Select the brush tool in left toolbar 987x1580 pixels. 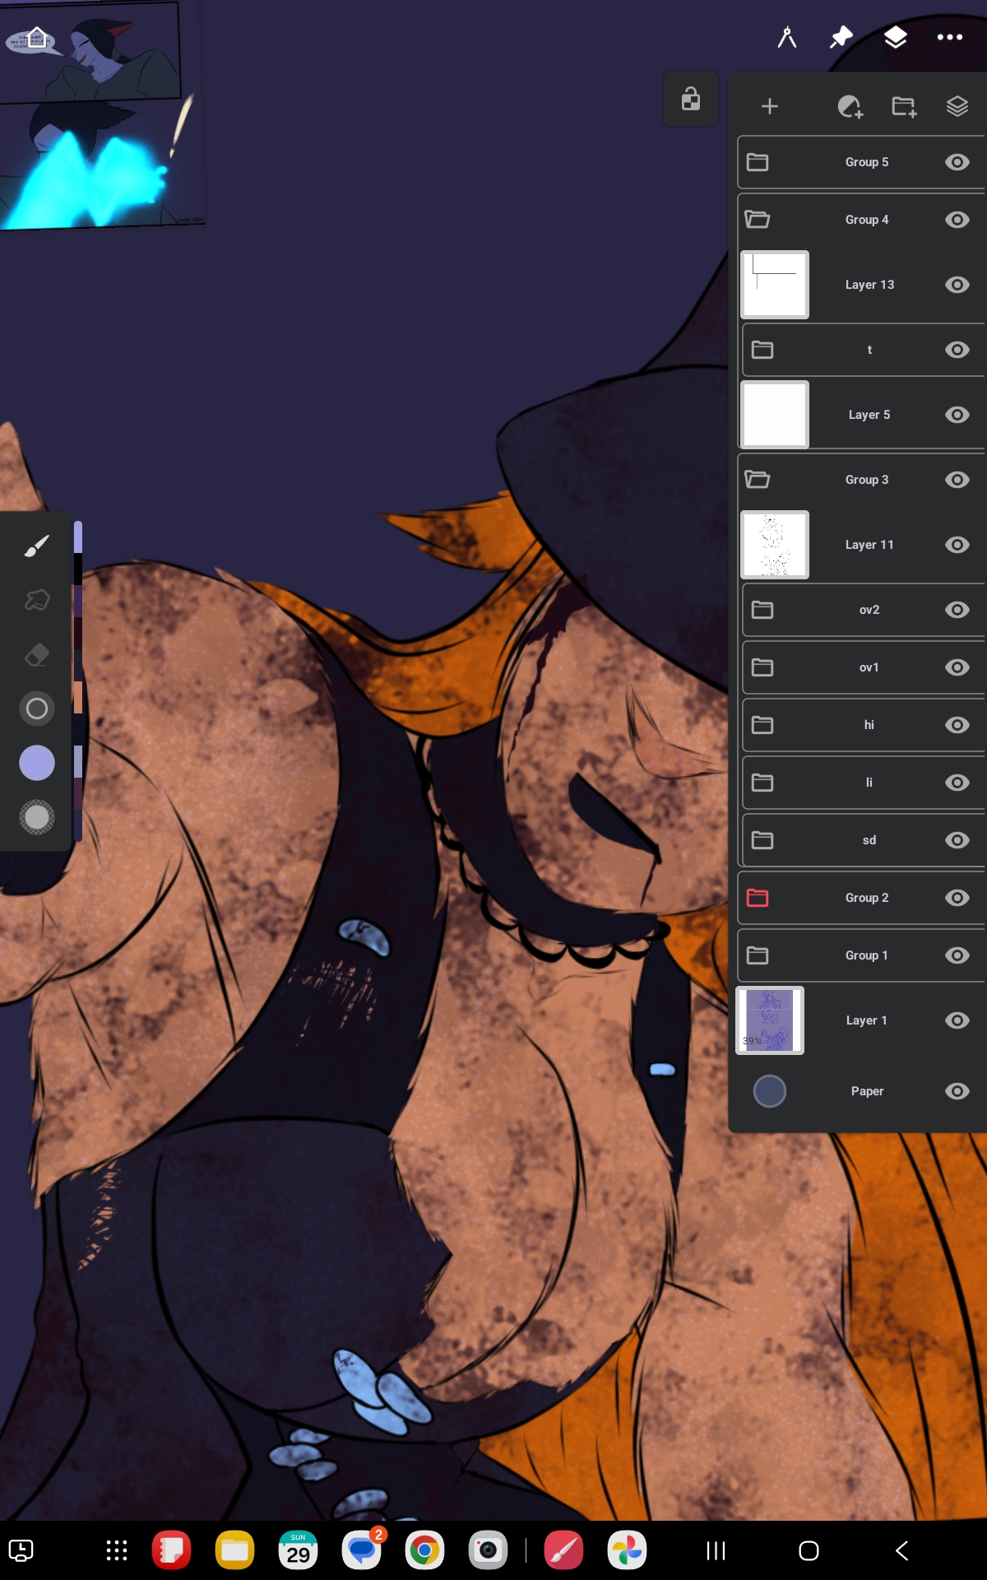[x=37, y=546]
